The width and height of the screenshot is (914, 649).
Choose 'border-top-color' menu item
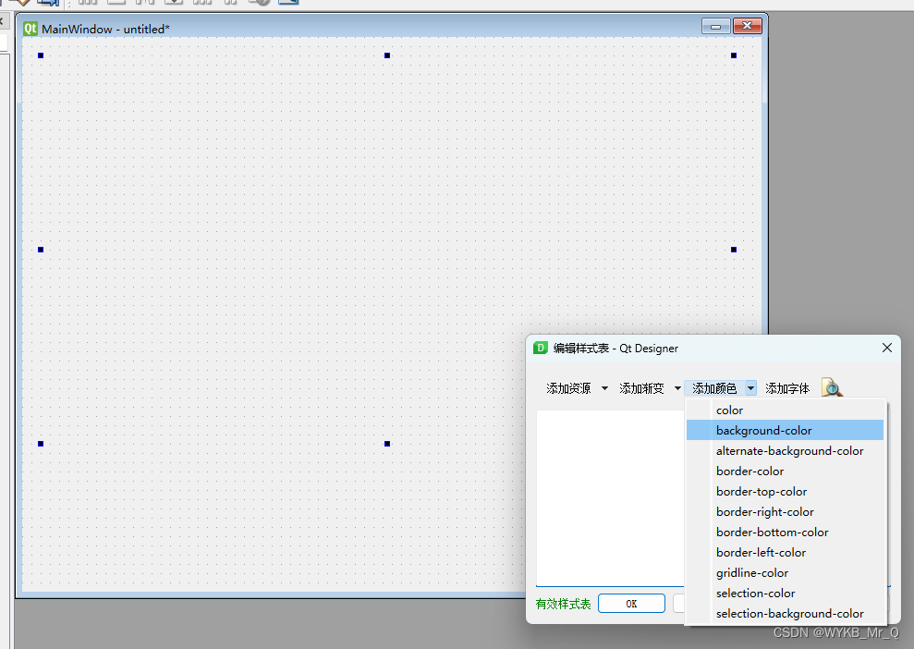click(x=785, y=492)
